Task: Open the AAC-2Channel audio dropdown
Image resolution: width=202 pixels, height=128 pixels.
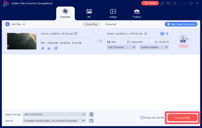Action: pyautogui.click(x=121, y=47)
